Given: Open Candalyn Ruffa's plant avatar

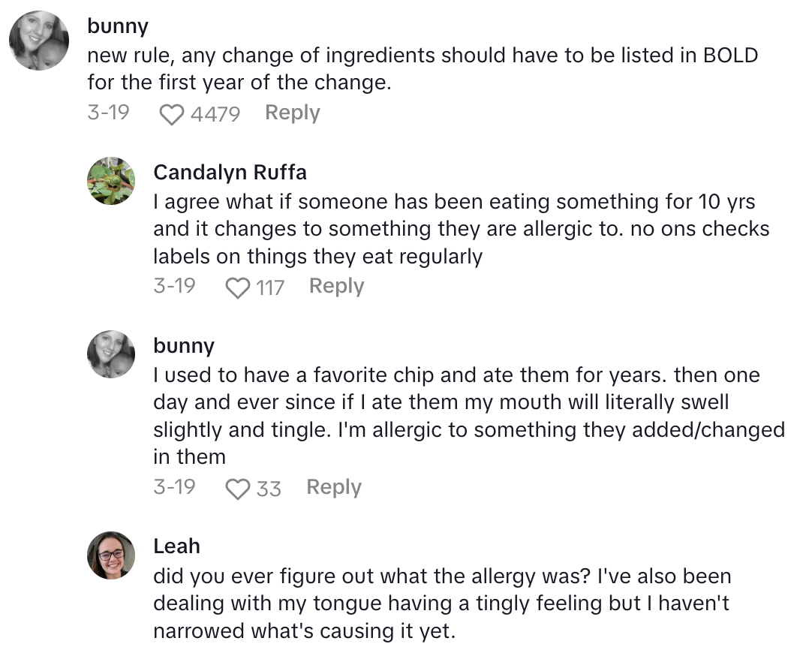Looking at the screenshot, I should (x=111, y=181).
